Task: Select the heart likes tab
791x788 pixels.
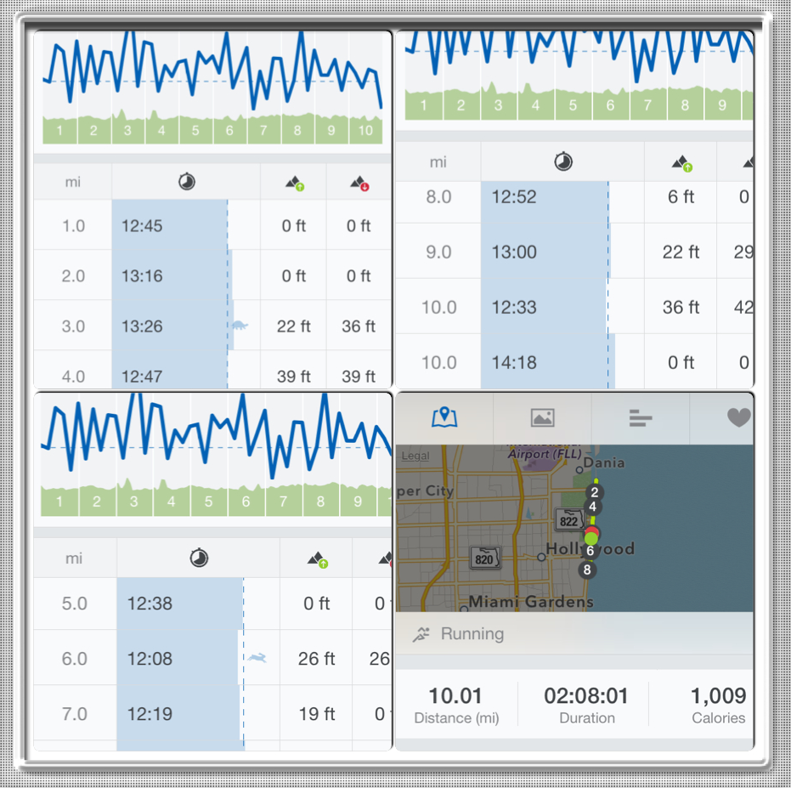Action: 739,417
